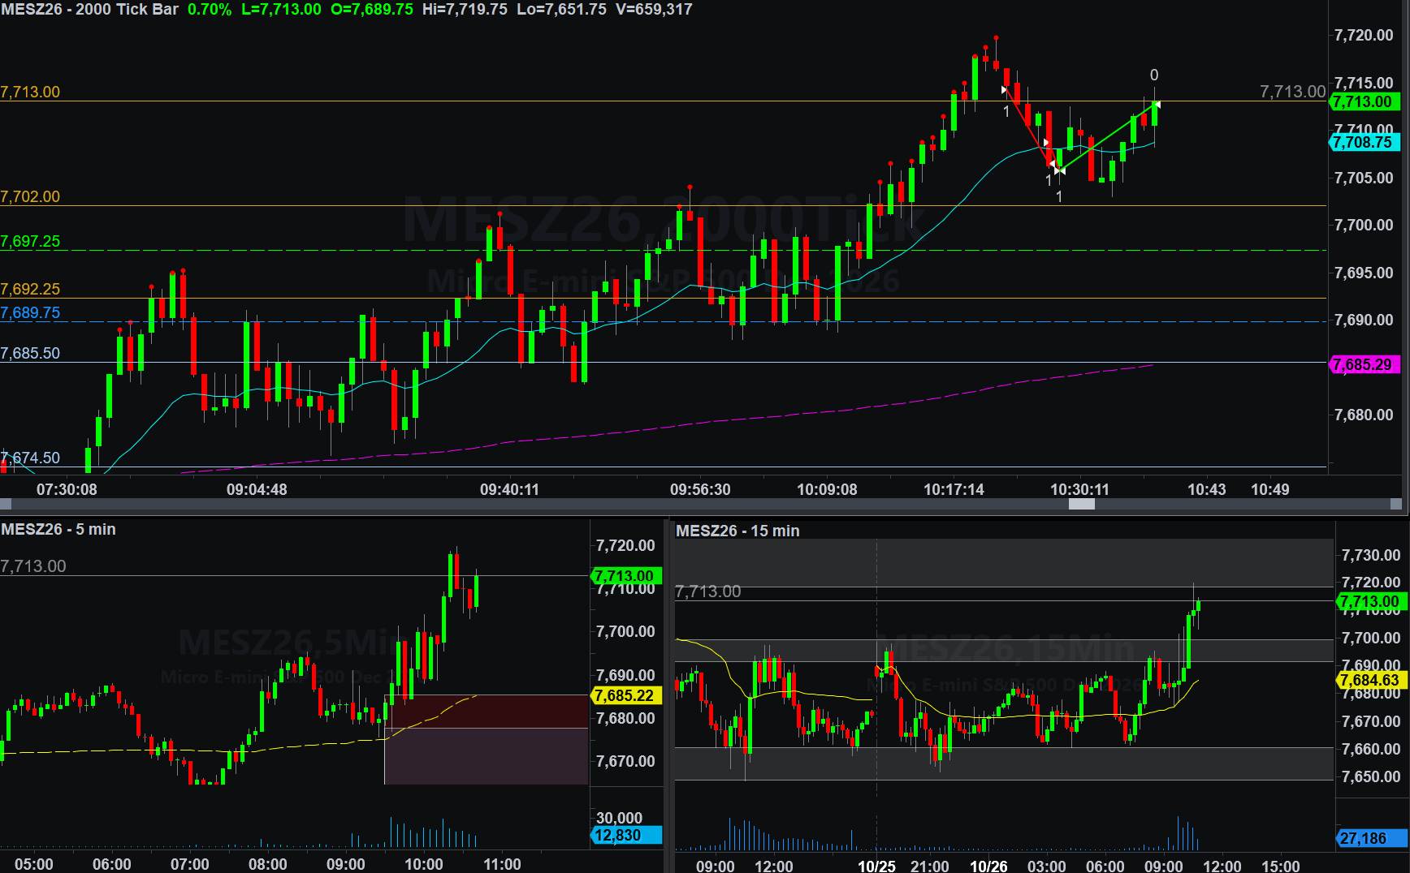Select the MESZ26 - 2000 Tick Bar title
Screen dimensions: 1410x873
coord(89,10)
